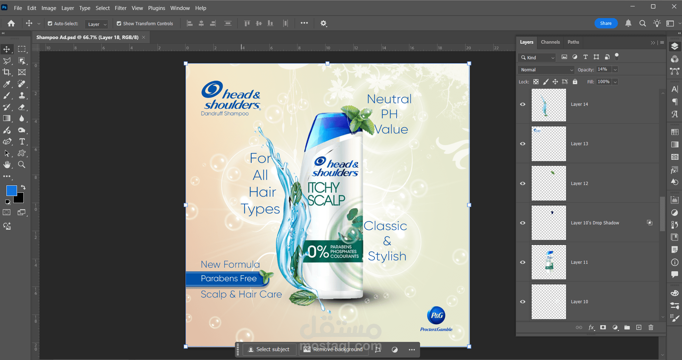
Task: Open the Image menu
Action: click(49, 8)
